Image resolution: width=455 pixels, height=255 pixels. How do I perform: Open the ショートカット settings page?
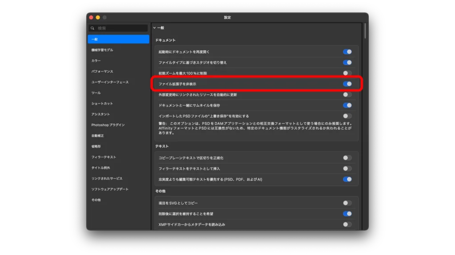103,103
